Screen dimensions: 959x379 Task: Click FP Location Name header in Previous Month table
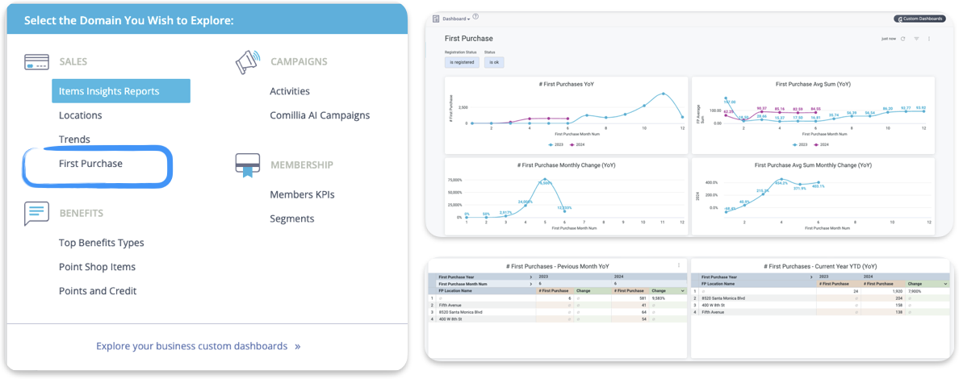click(455, 291)
